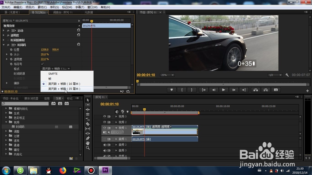312x175 pixels.
Task: Expand the 视频 3 track
Action: click(116, 116)
